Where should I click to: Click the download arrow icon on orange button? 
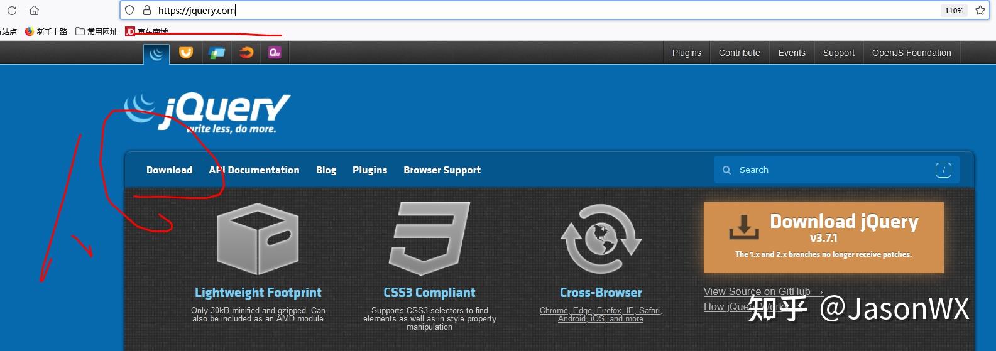[744, 227]
